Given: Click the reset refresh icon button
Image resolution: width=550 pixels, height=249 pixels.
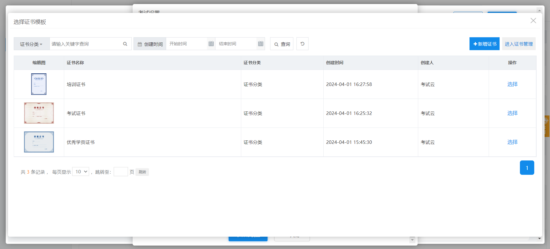Looking at the screenshot, I should (302, 44).
